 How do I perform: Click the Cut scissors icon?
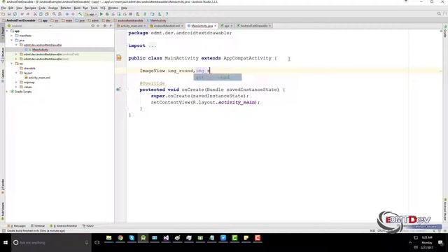[35, 14]
